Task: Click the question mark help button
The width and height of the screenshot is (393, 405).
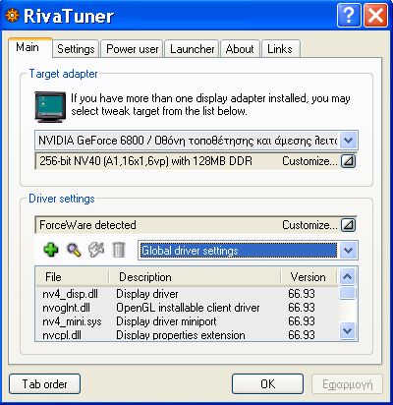Action: pyautogui.click(x=349, y=15)
